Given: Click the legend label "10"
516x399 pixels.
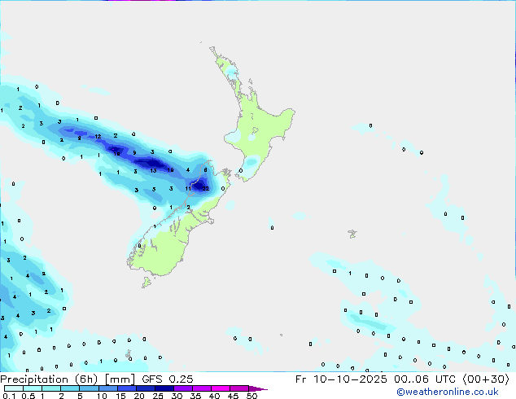Looking at the screenshot, I should tap(102, 396).
